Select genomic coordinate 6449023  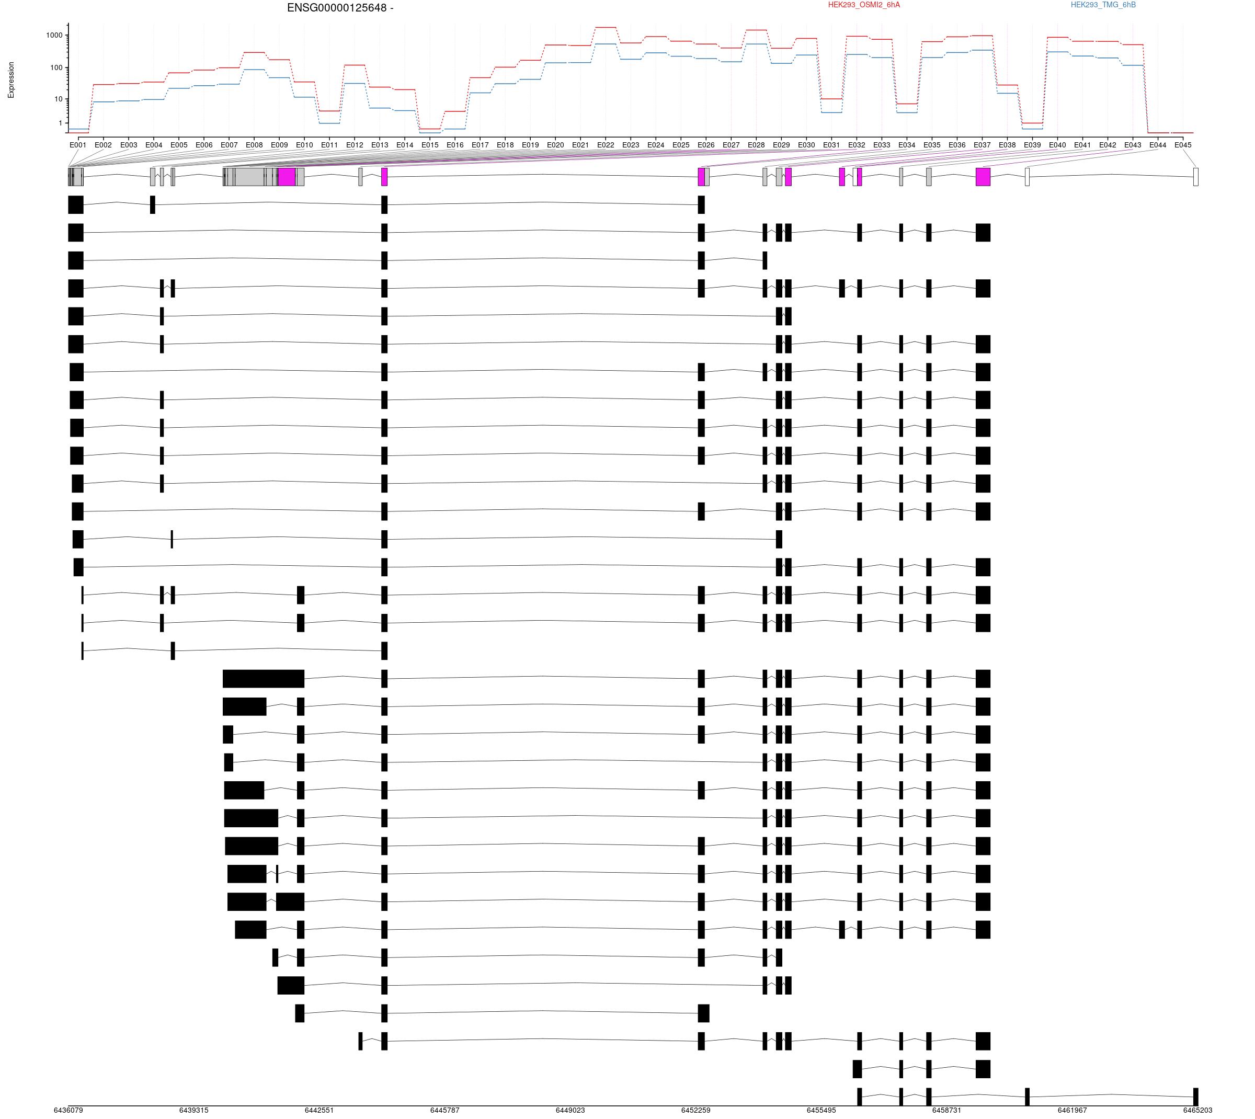[x=570, y=1111]
